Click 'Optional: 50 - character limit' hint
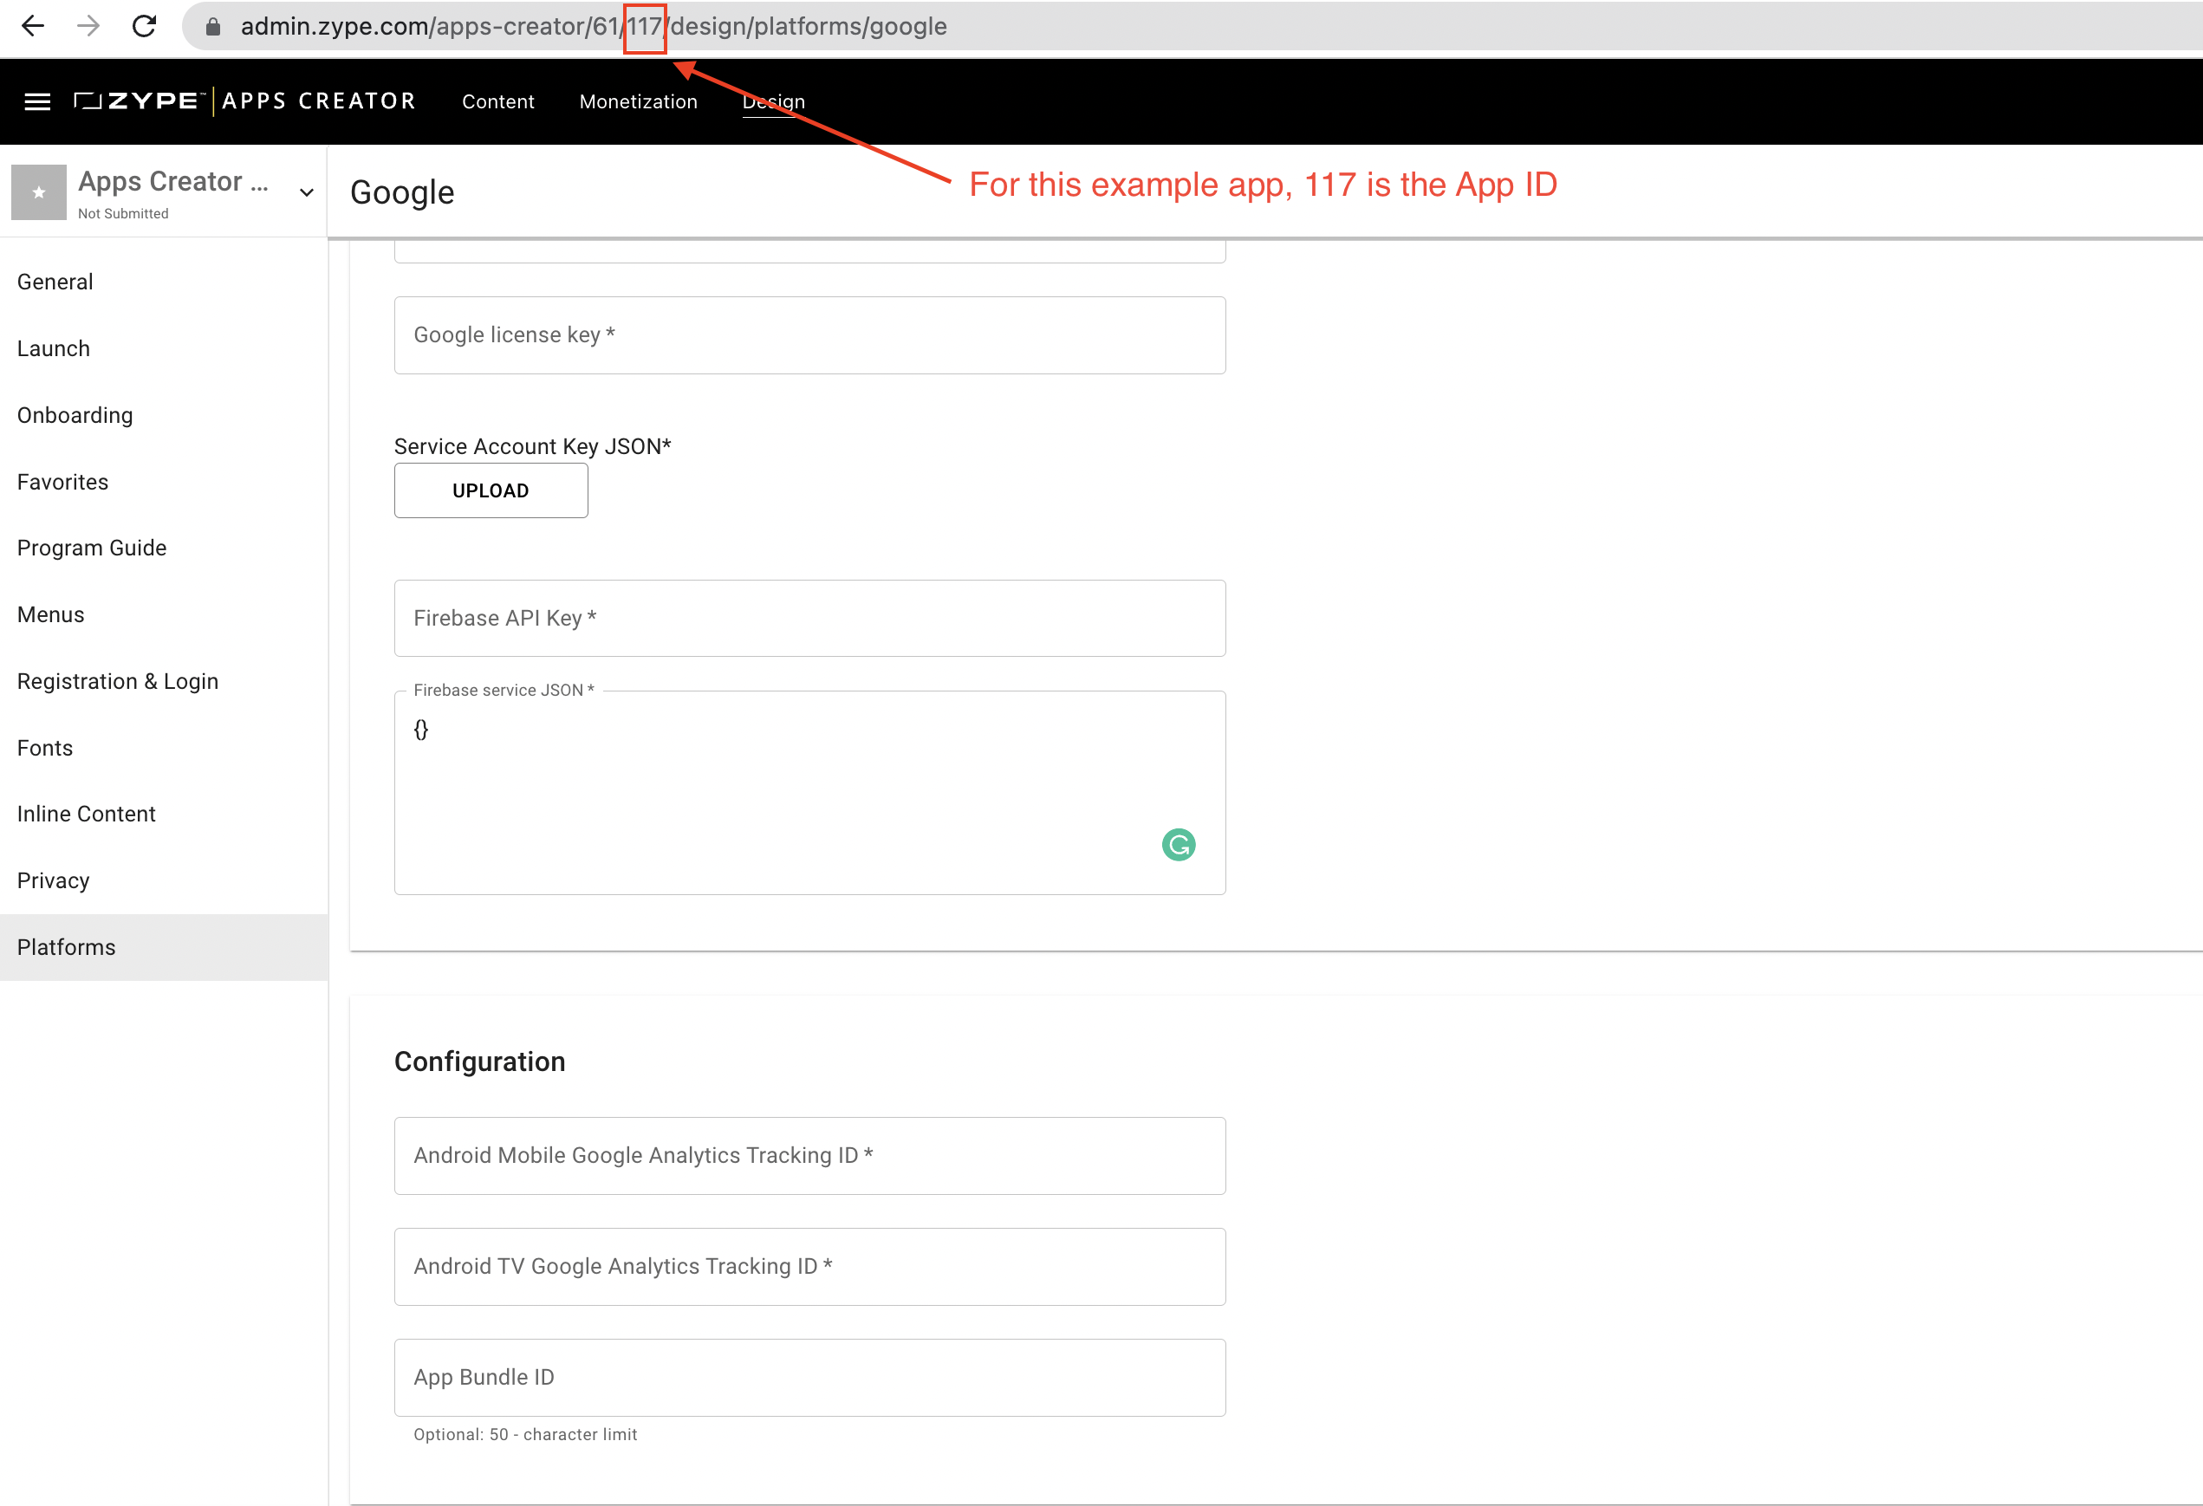The width and height of the screenshot is (2203, 1506). [x=525, y=1434]
